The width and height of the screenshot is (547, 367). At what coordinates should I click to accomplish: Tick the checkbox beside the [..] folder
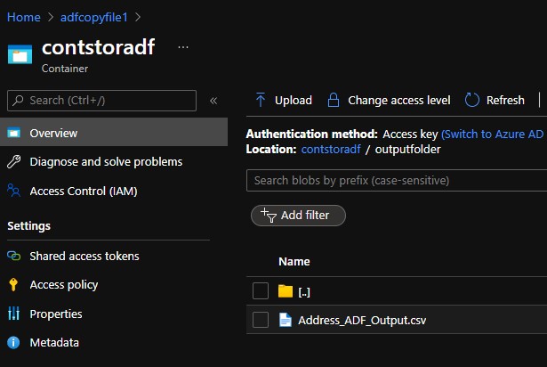[261, 290]
